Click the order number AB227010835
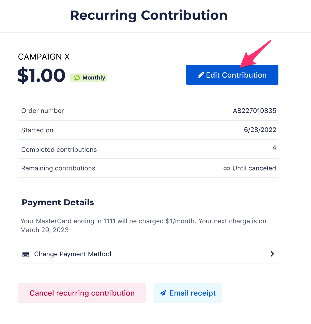 (254, 111)
